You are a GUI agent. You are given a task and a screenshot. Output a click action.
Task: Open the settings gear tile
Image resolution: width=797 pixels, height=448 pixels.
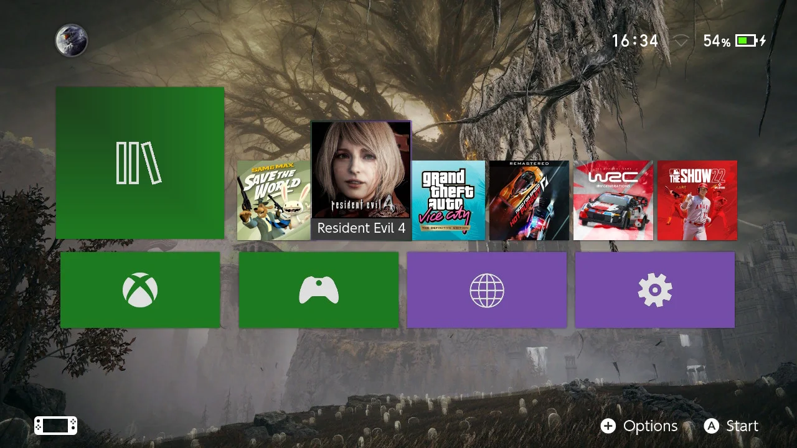(655, 290)
